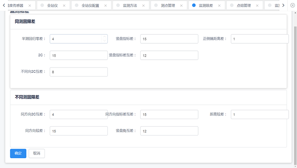Close the 全站仪 tab

click(64, 6)
